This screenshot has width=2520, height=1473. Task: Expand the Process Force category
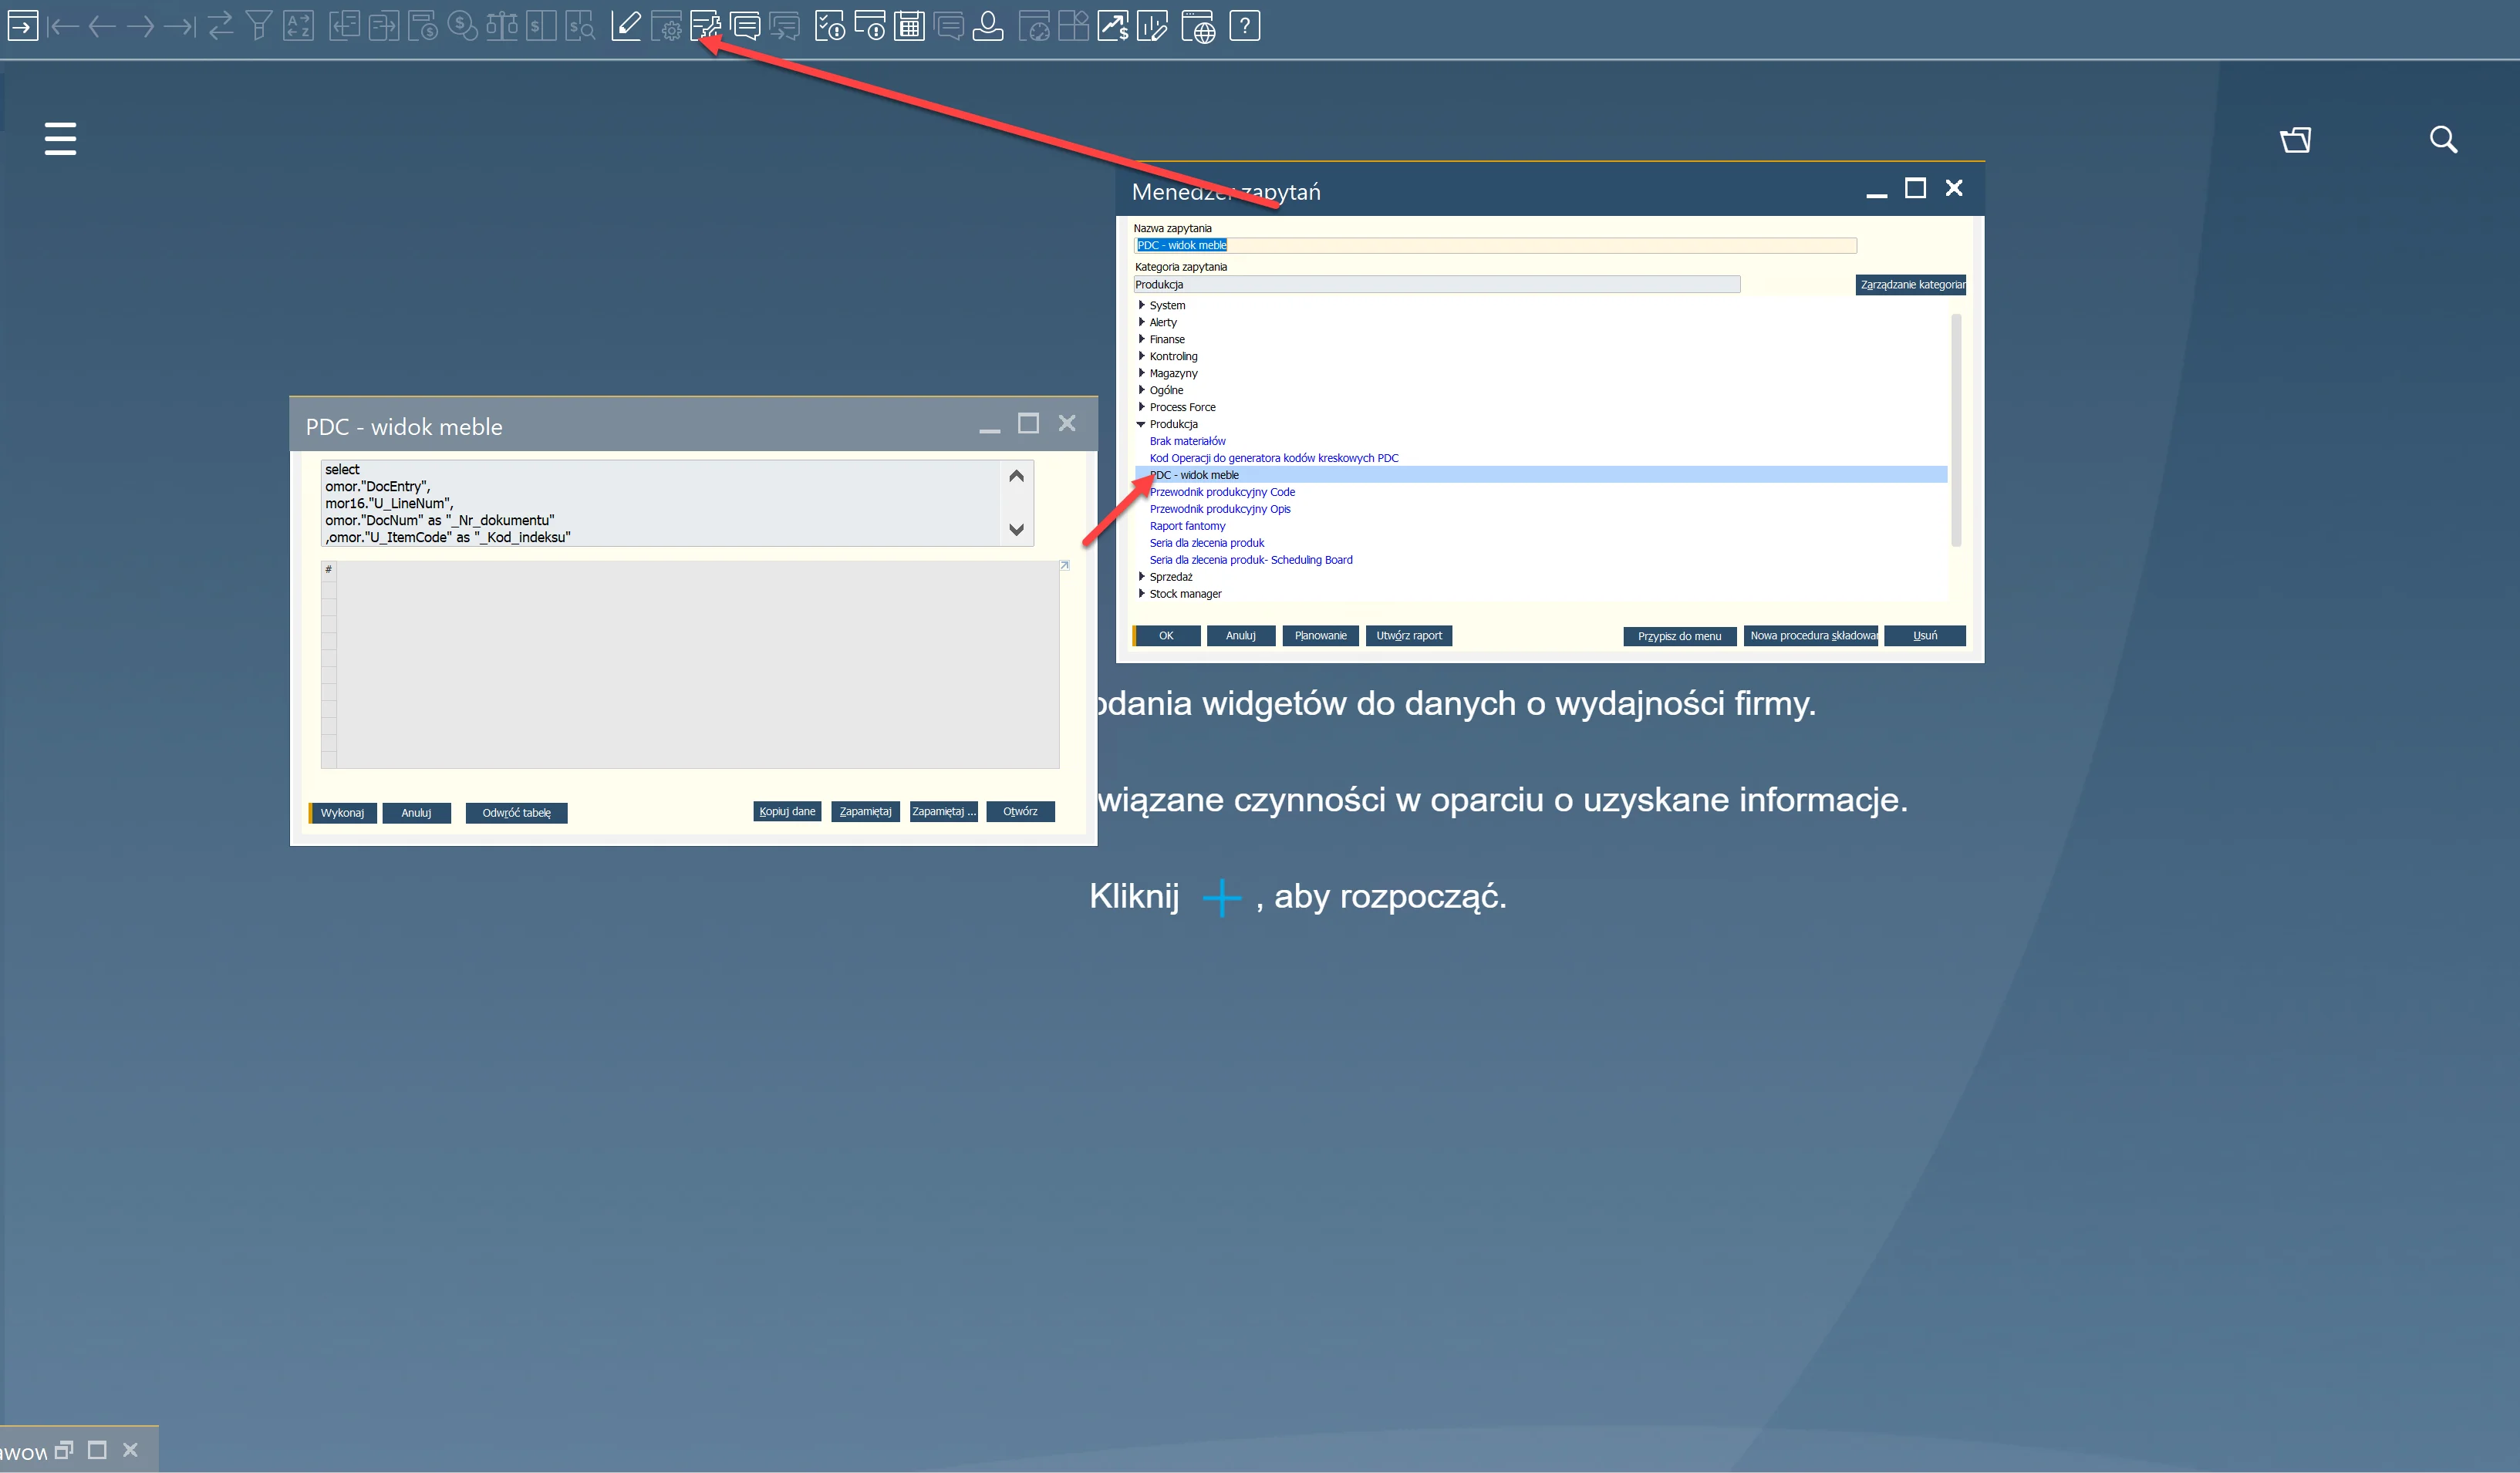coord(1143,406)
